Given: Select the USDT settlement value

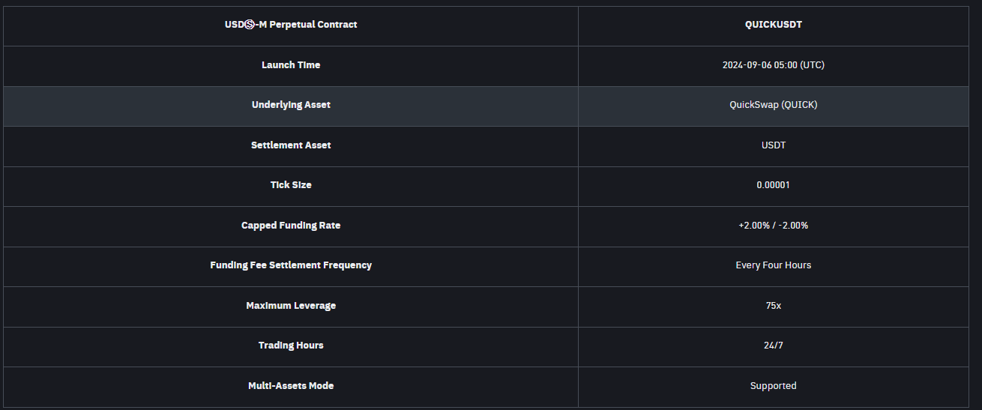Looking at the screenshot, I should (x=773, y=145).
